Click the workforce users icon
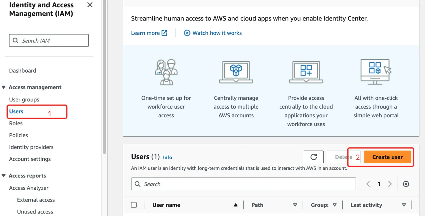The width and height of the screenshot is (425, 216). (x=166, y=72)
